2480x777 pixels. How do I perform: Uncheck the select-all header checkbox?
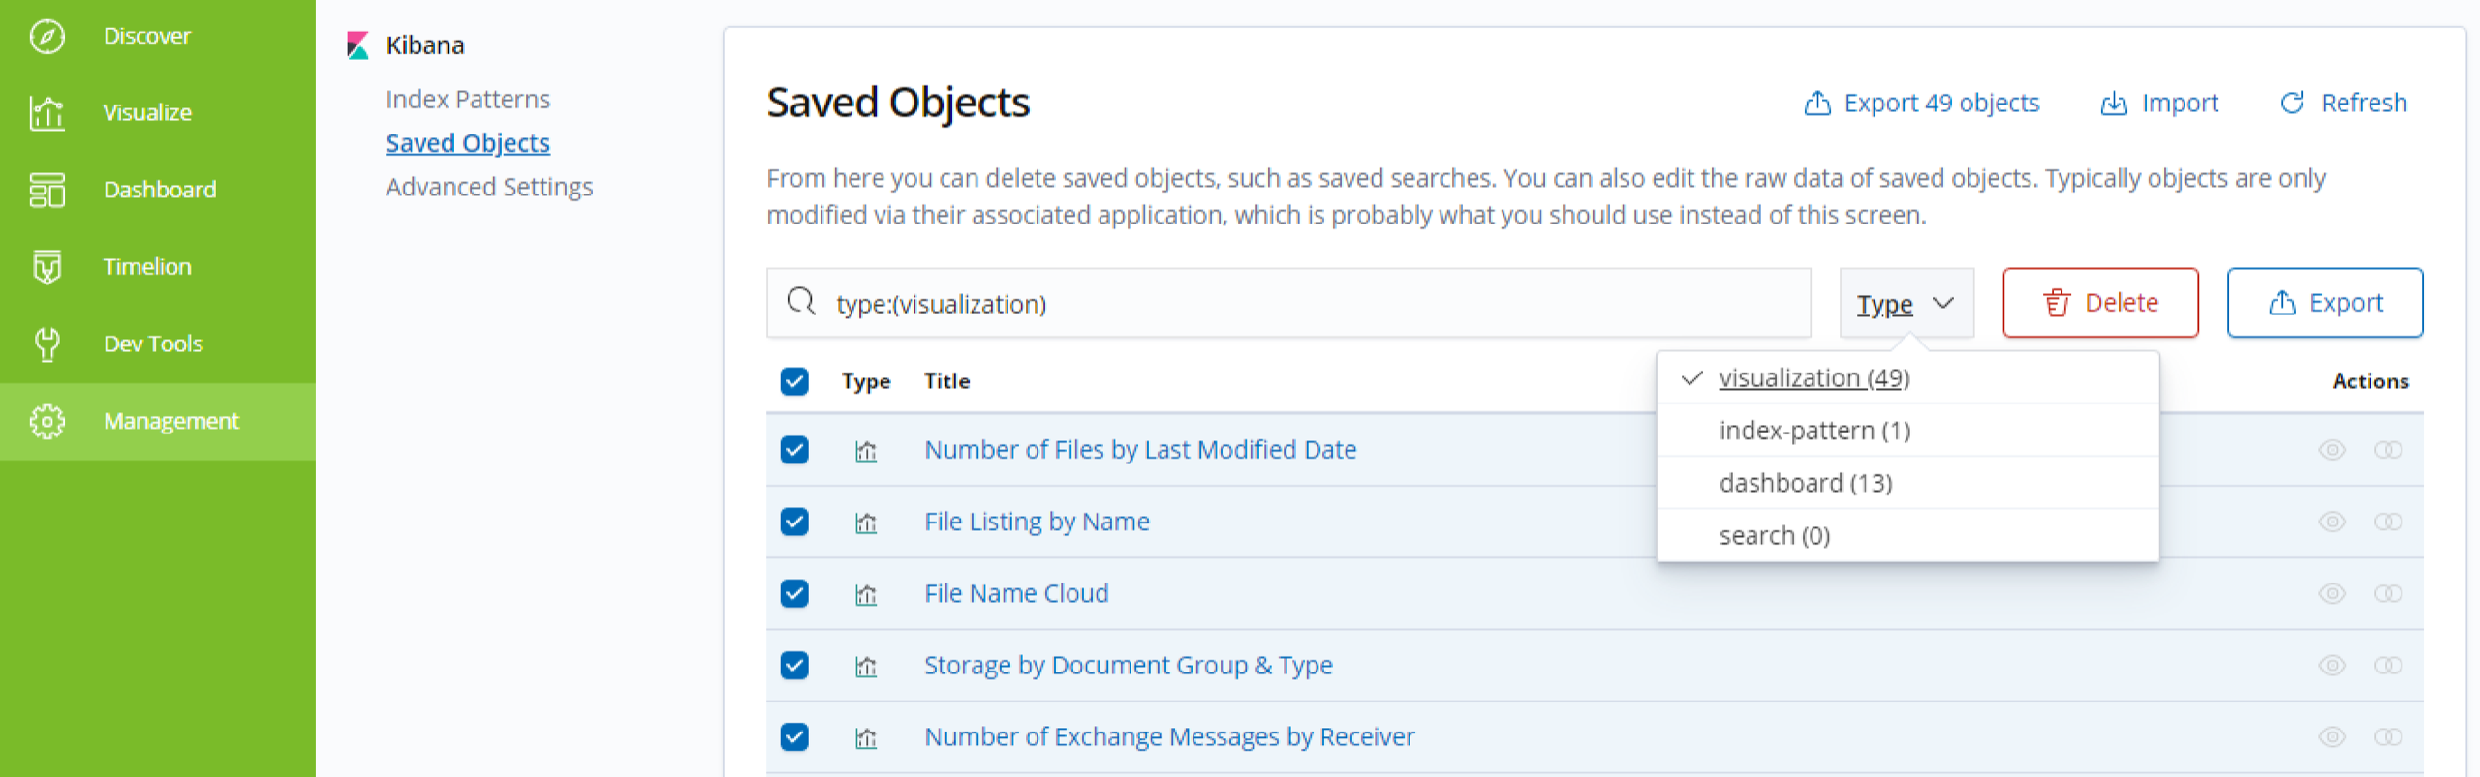(x=794, y=381)
